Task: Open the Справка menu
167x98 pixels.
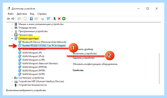Action: [x=42, y=14]
